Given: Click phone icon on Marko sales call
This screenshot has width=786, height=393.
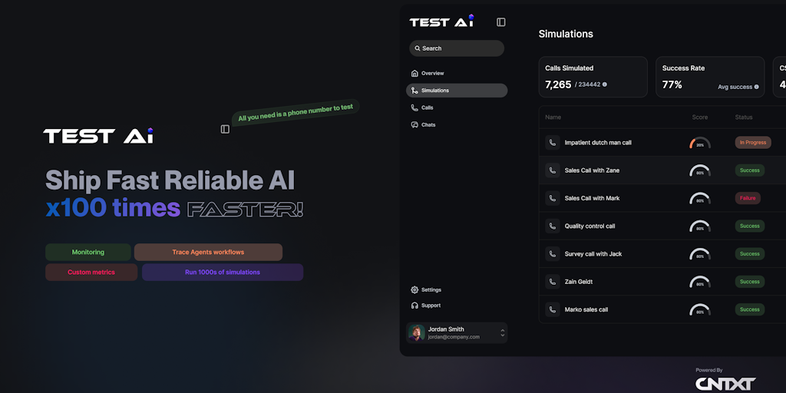Looking at the screenshot, I should (553, 309).
